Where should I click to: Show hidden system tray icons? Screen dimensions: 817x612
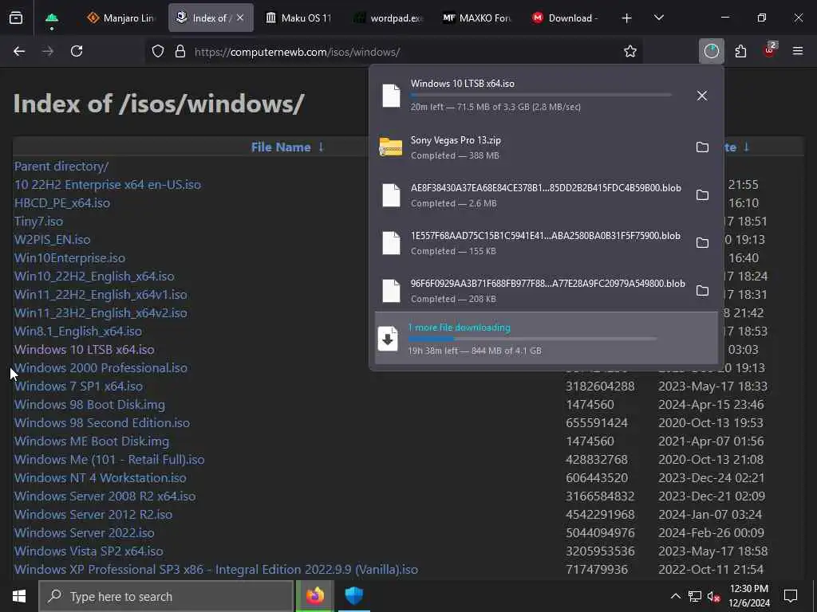(x=675, y=596)
